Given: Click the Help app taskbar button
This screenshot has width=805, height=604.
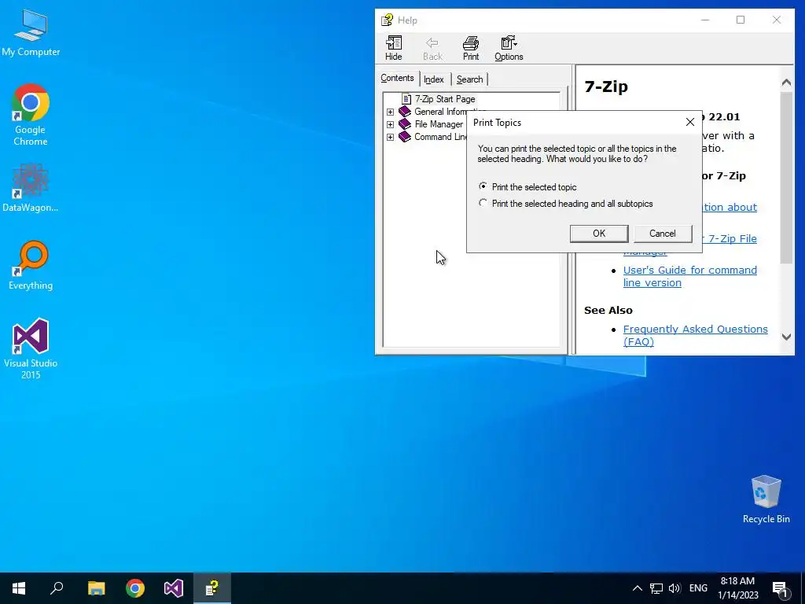Looking at the screenshot, I should [x=212, y=588].
